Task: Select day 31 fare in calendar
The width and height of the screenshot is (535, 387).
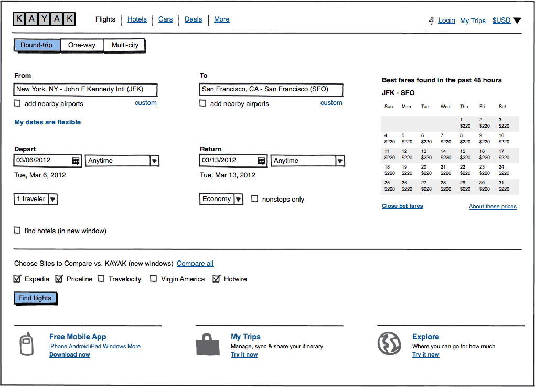Action: (504, 186)
